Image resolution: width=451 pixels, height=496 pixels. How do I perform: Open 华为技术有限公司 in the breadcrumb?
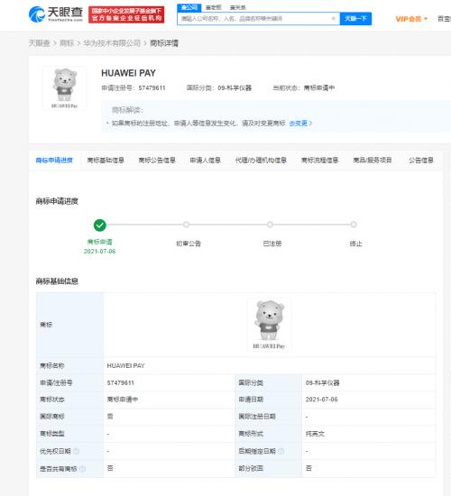pyautogui.click(x=112, y=43)
